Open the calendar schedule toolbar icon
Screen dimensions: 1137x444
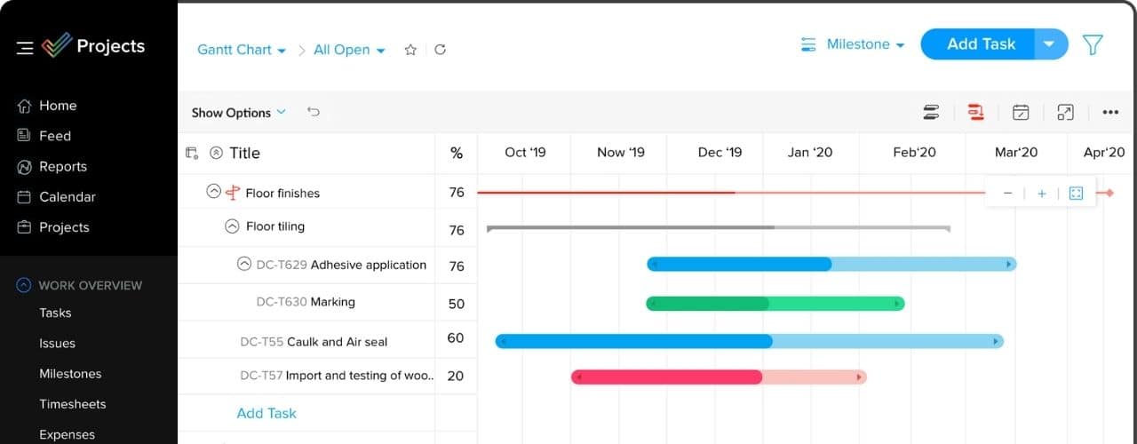click(x=1021, y=112)
